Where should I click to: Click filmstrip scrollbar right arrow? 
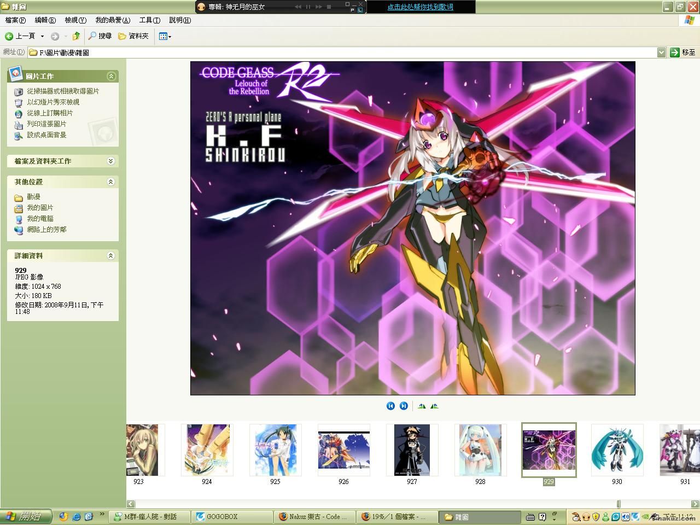[x=695, y=504]
